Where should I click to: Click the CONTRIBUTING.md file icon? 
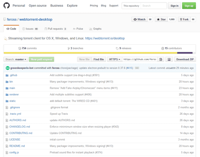pos(7,133)
